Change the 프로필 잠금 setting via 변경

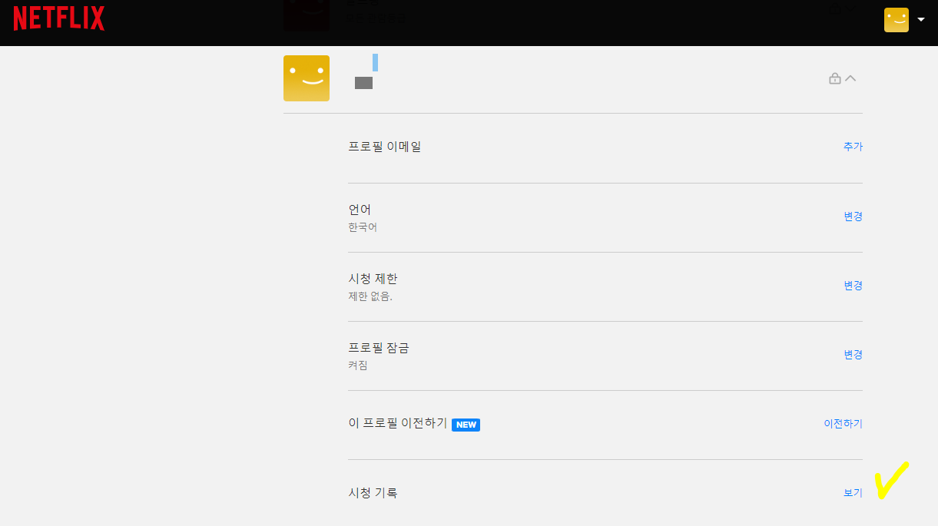[x=853, y=354]
